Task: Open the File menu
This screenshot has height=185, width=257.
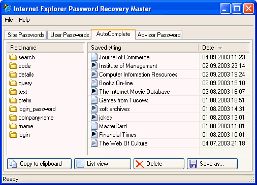Action: [9, 20]
